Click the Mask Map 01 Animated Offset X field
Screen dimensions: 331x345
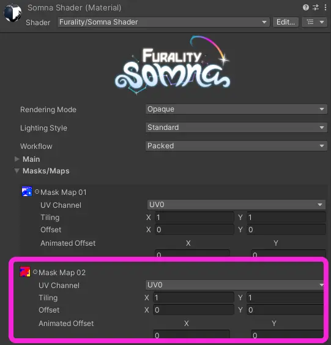(x=192, y=253)
